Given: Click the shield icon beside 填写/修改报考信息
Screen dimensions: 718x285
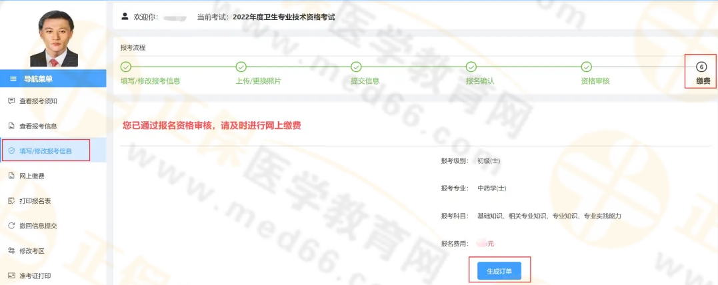Looking at the screenshot, I should pyautogui.click(x=11, y=150).
